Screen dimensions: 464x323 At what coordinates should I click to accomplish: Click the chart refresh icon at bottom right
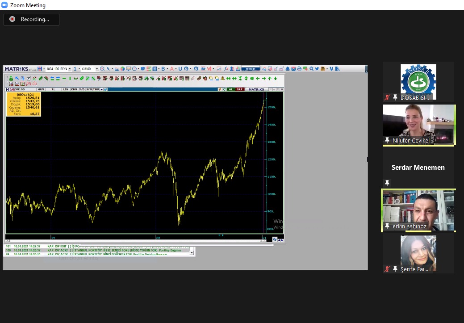point(275,239)
